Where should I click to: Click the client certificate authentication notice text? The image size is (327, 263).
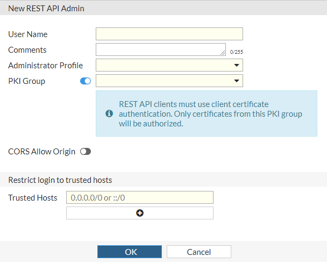pyautogui.click(x=209, y=113)
